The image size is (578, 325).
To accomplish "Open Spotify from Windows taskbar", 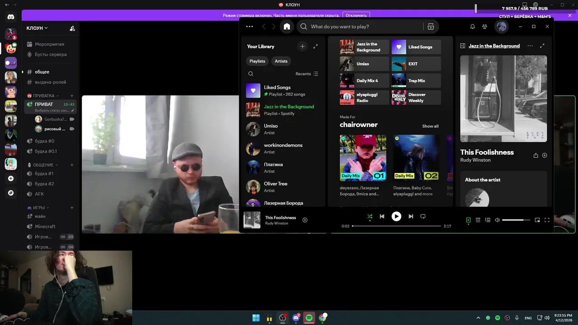I will click(x=309, y=318).
